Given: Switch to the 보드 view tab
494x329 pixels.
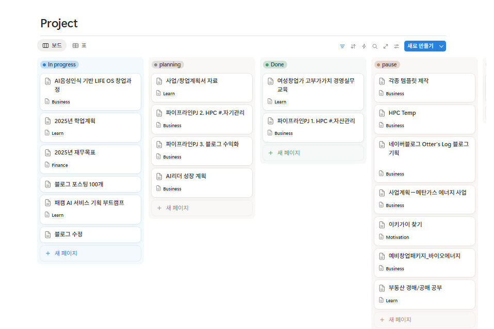Looking at the screenshot, I should (x=52, y=46).
